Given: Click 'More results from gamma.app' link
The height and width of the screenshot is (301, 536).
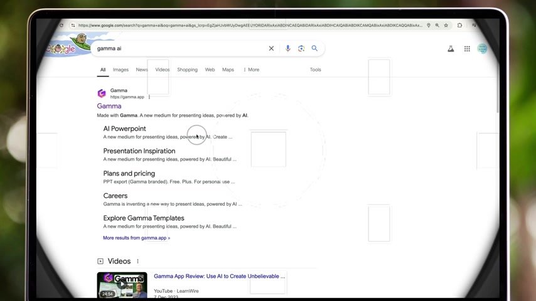Looking at the screenshot, I should point(136,238).
